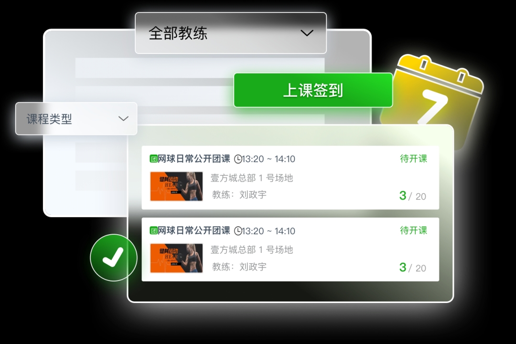
Task: Click 待开课 status on first course
Action: click(413, 159)
